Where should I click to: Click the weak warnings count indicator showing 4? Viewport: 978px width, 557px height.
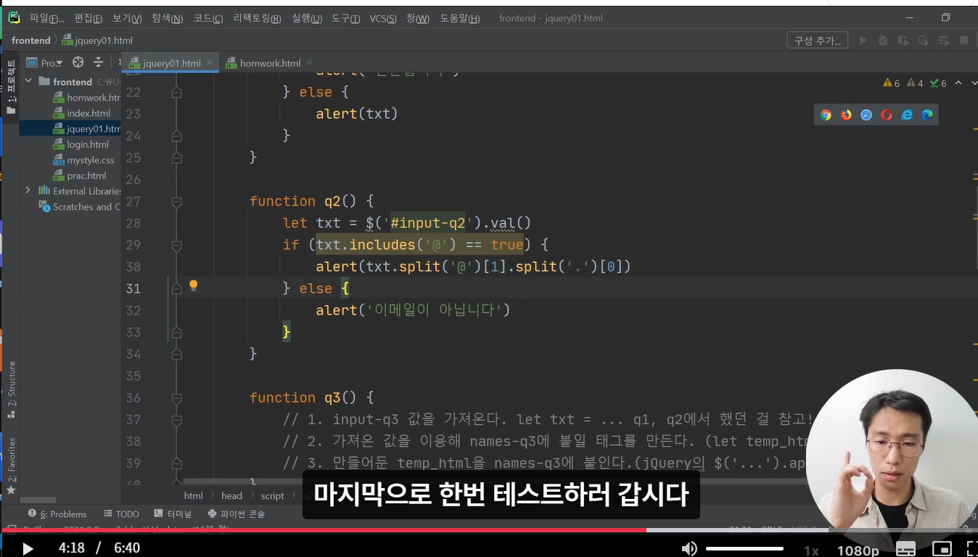point(915,83)
